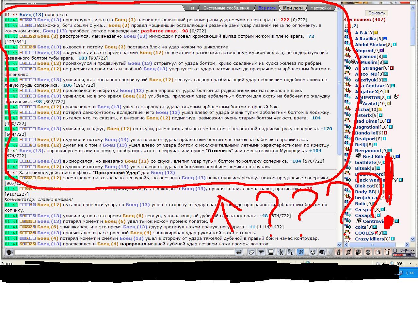Open info icon for Bergamont
This screenshot has width=418, height=335.
point(390,150)
